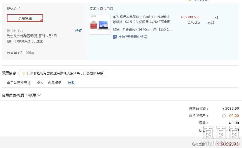The width and height of the screenshot is (242, 148).
Task: Click the 颜色：MateBook 14 尺码 specification text
Action: [x=142, y=29]
